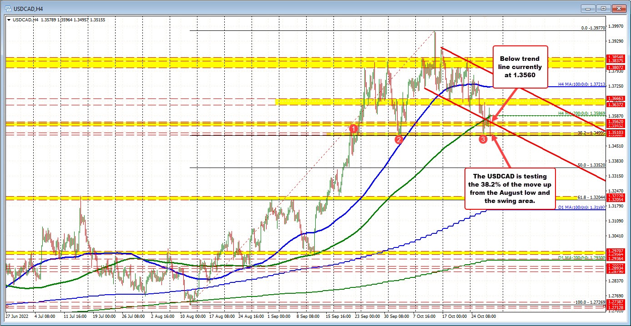Open the chart data panel via black triangle
Image resolution: width=631 pixels, height=326 pixels.
pyautogui.click(x=10, y=20)
